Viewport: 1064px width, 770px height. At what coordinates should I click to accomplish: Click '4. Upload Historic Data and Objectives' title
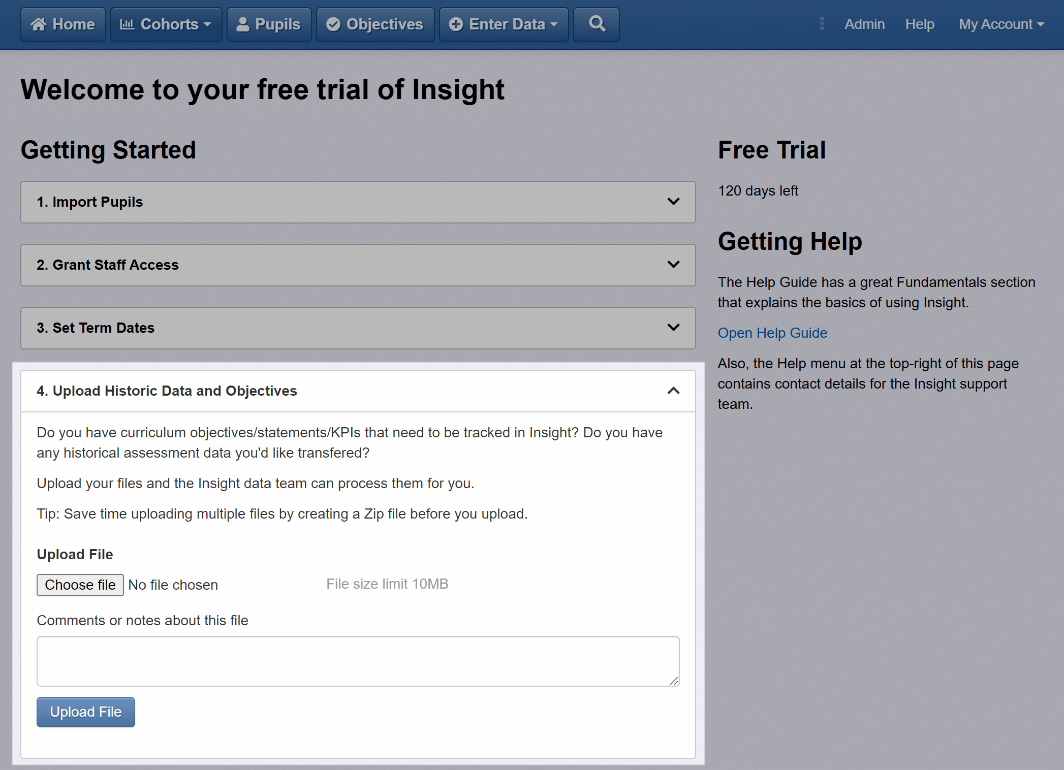pos(167,391)
